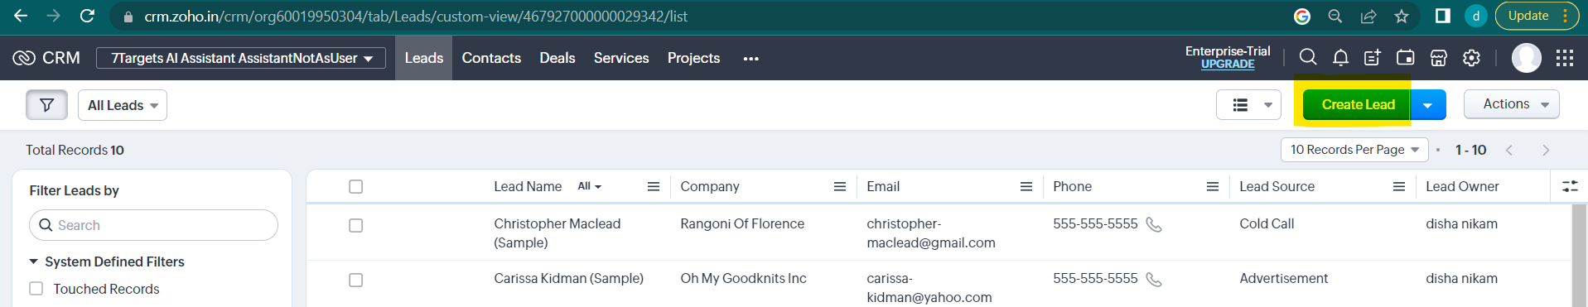1588x307 pixels.
Task: Click the share page icon
Action: [1368, 16]
